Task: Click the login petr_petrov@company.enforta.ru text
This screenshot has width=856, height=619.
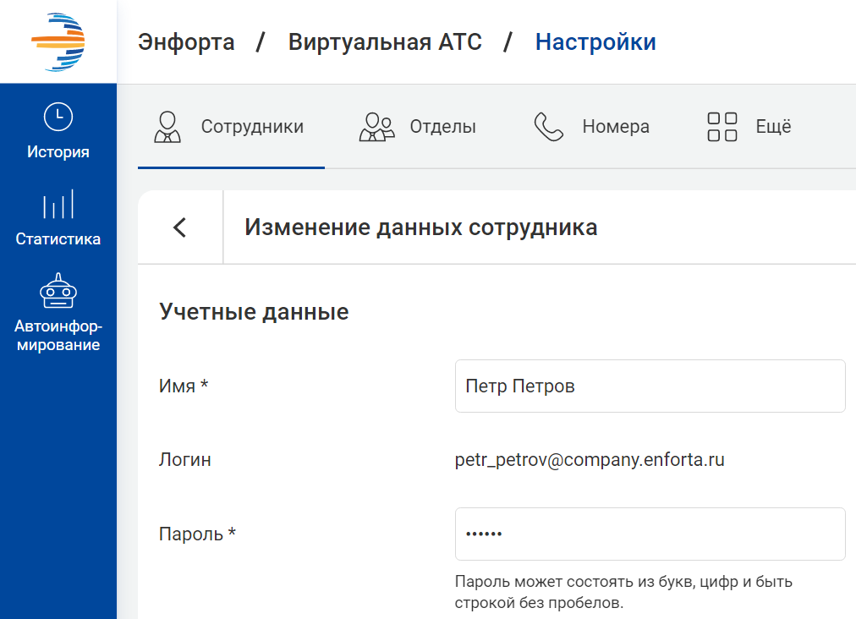Action: tap(590, 460)
